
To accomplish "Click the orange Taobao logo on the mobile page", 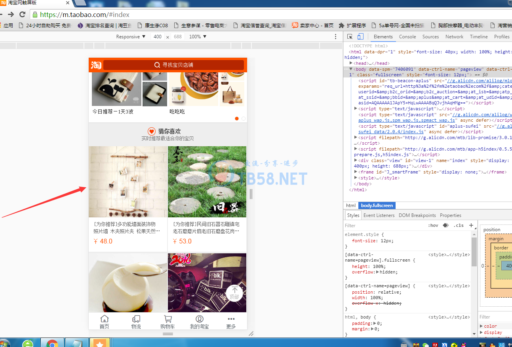I will [x=96, y=65].
